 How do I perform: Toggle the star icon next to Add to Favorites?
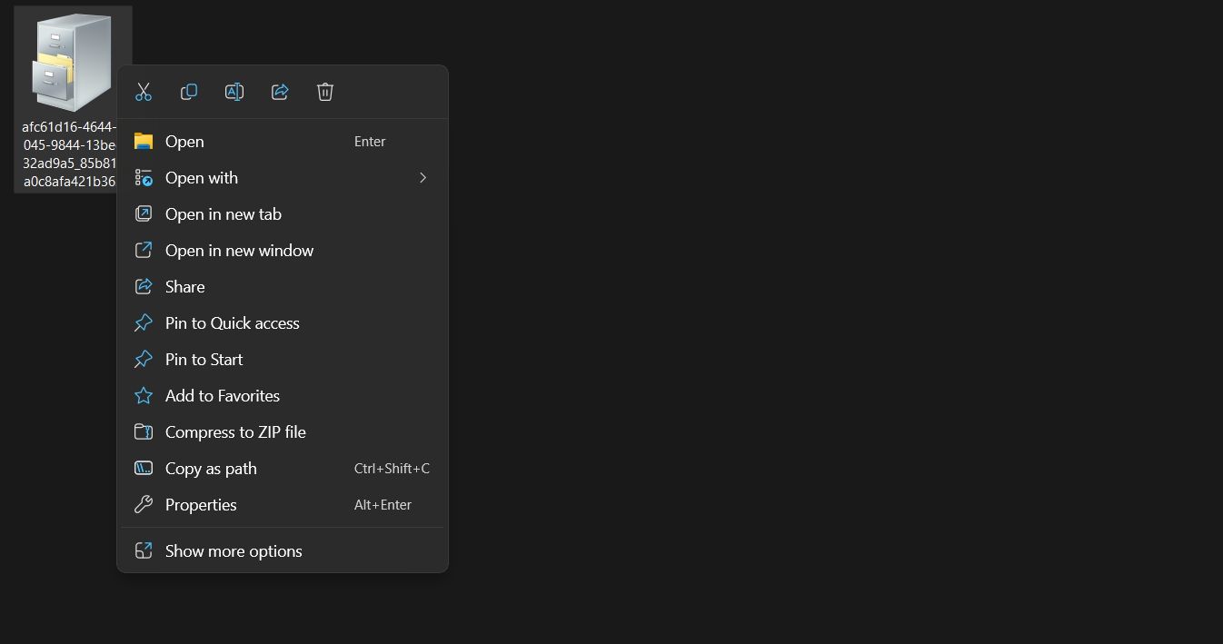[x=144, y=395]
